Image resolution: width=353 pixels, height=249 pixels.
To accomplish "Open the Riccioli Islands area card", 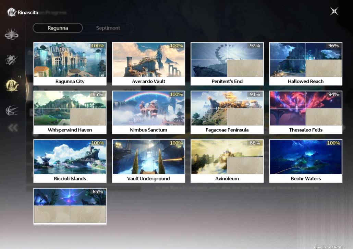I will click(70, 161).
